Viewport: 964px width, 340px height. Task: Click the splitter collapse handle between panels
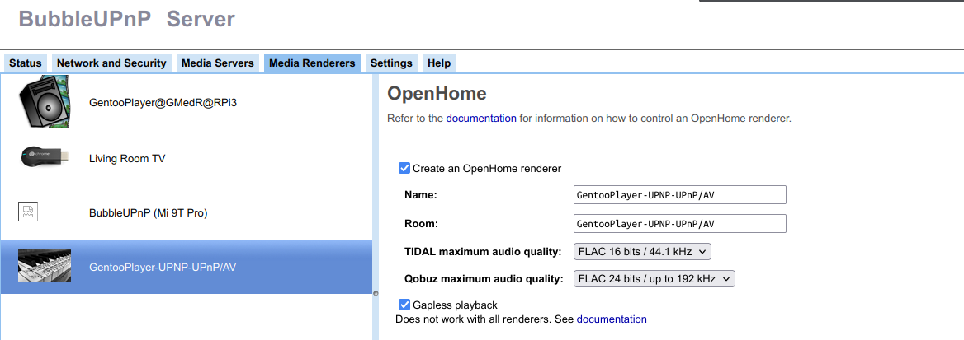[x=375, y=292]
